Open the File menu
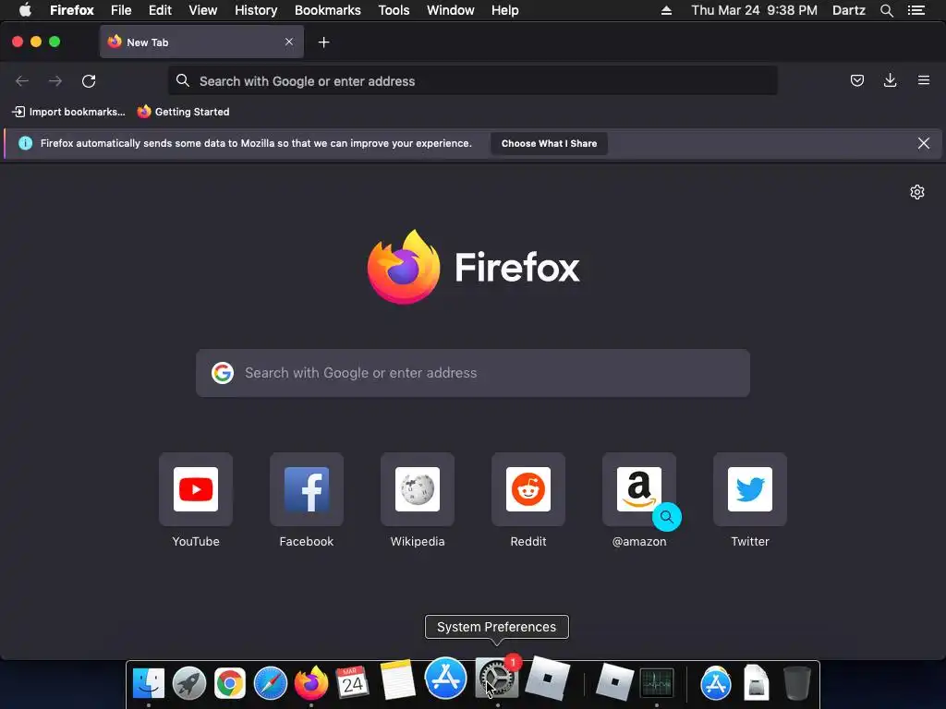The width and height of the screenshot is (946, 709). [x=121, y=10]
